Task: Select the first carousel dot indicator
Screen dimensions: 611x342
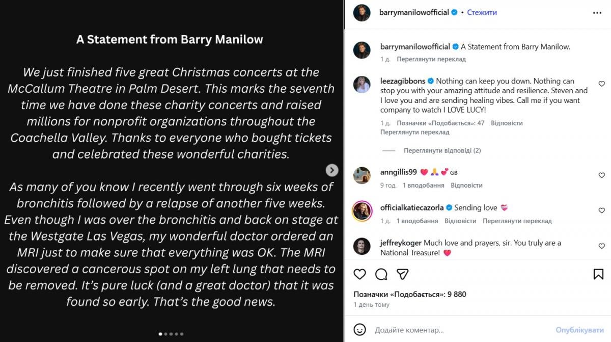Action: [x=160, y=334]
